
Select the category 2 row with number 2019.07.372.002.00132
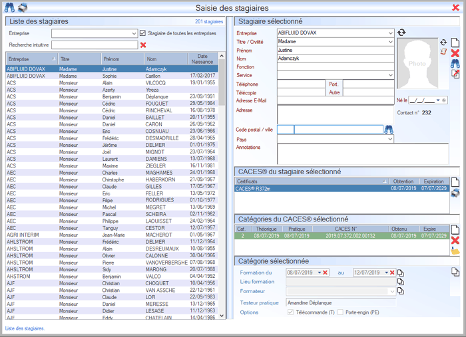[342, 236]
